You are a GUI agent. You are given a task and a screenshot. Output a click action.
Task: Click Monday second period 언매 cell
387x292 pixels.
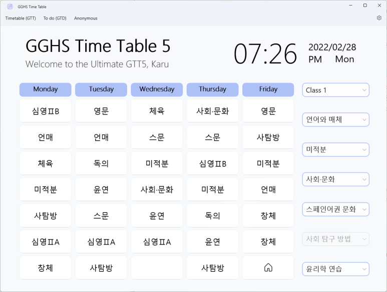coord(46,137)
